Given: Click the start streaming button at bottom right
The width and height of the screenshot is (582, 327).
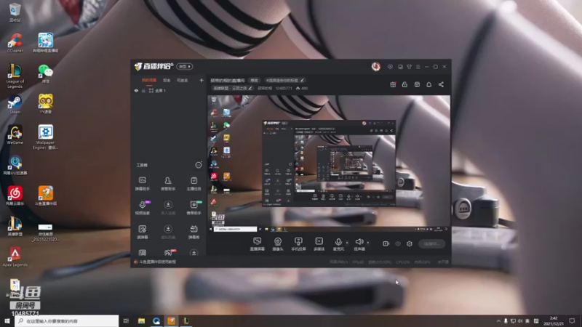Looking at the screenshot, I should 431,243.
